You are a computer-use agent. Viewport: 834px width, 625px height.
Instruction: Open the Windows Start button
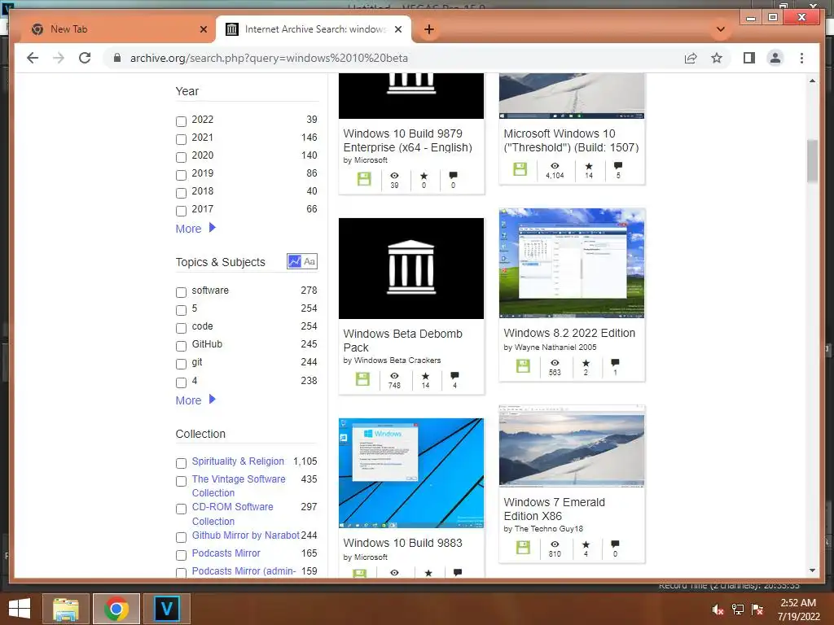[x=20, y=609]
